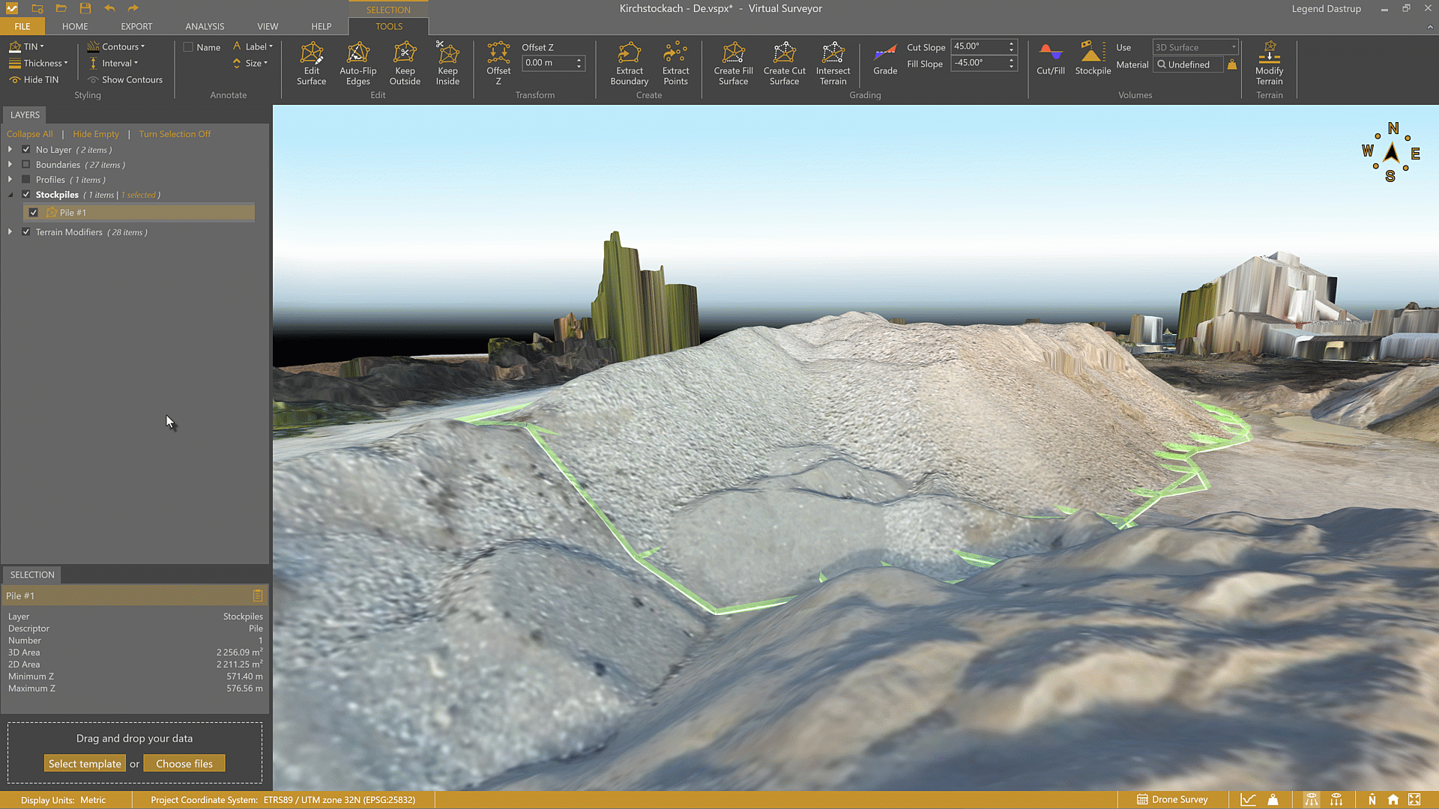Switch to the ANALYSIS ribbon tab
The height and width of the screenshot is (809, 1439).
[204, 26]
